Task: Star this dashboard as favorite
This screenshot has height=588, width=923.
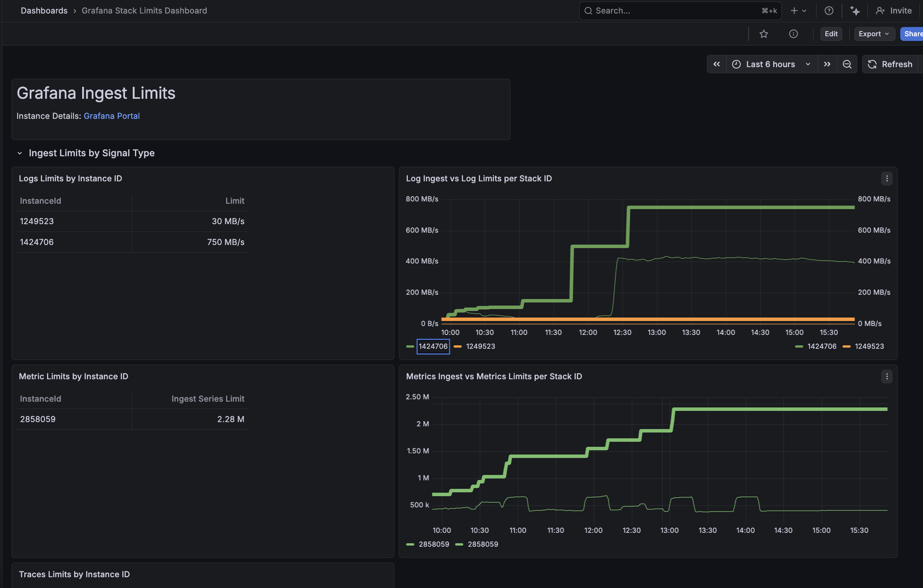Action: point(764,34)
